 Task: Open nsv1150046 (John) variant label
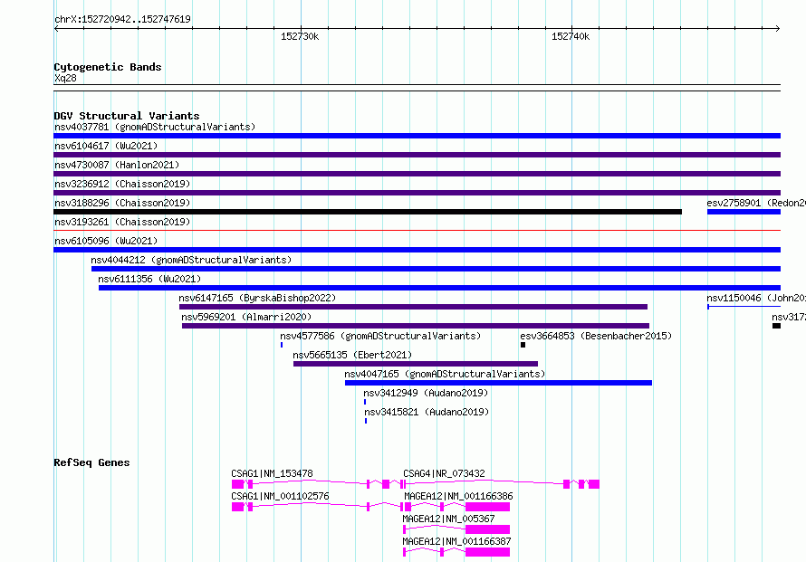(x=756, y=298)
